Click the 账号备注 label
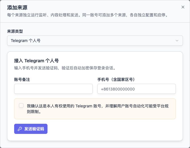190x148 pixels. (x=22, y=79)
